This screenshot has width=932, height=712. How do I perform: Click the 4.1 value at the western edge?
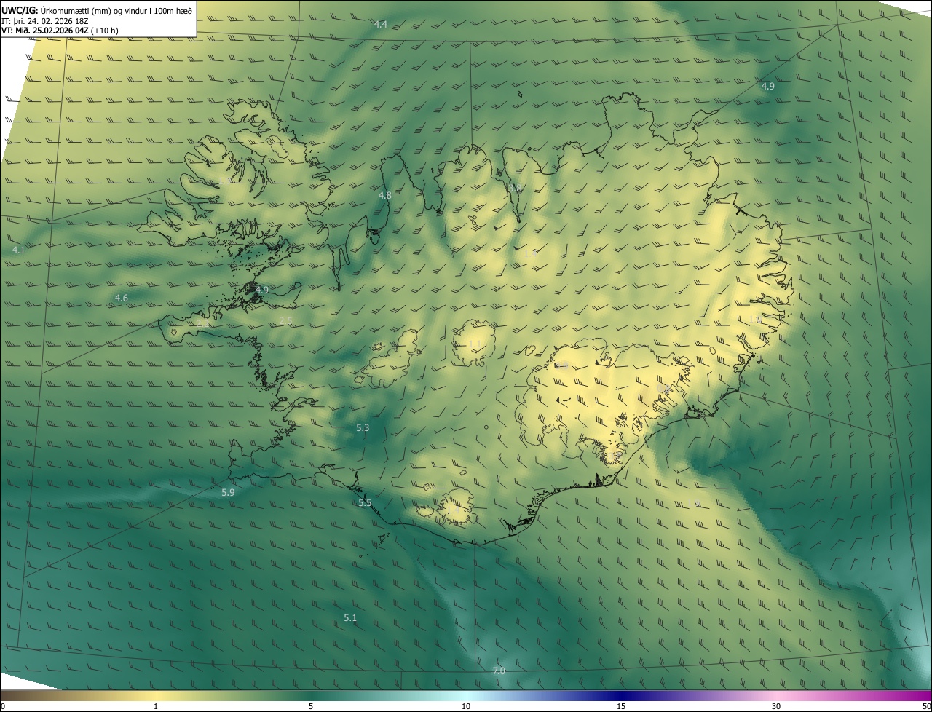click(x=19, y=250)
